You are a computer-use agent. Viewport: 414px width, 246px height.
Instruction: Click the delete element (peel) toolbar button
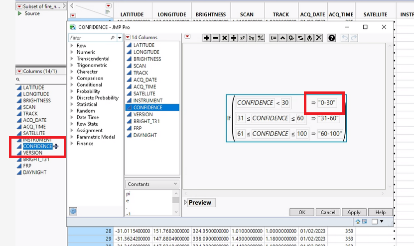click(x=291, y=38)
